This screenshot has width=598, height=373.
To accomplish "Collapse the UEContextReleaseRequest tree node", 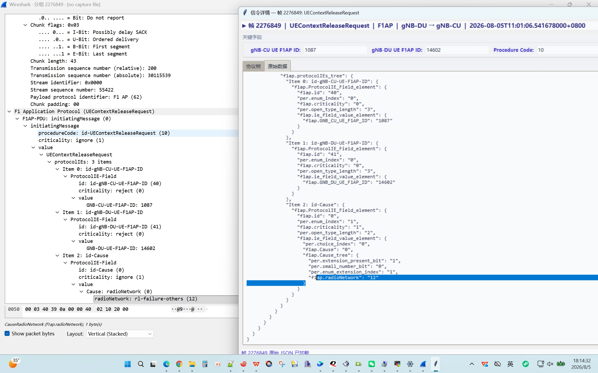I will (x=41, y=154).
